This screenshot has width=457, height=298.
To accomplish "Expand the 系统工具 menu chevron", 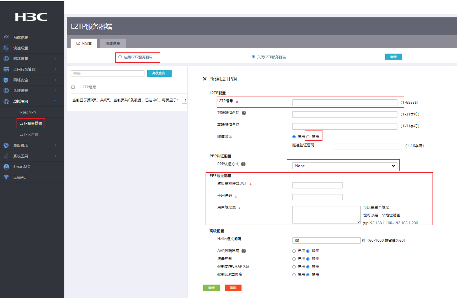I will coord(55,156).
